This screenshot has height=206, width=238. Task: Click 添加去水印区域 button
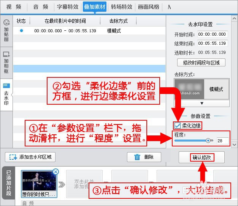(x=30, y=157)
